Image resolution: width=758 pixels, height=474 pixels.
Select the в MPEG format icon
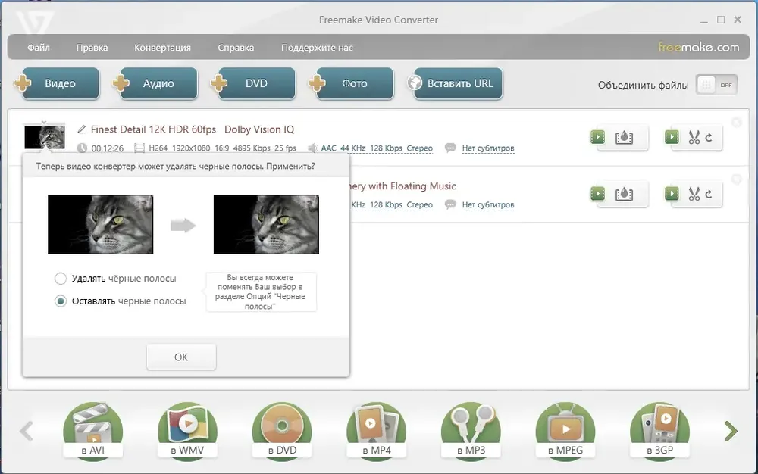(x=565, y=432)
